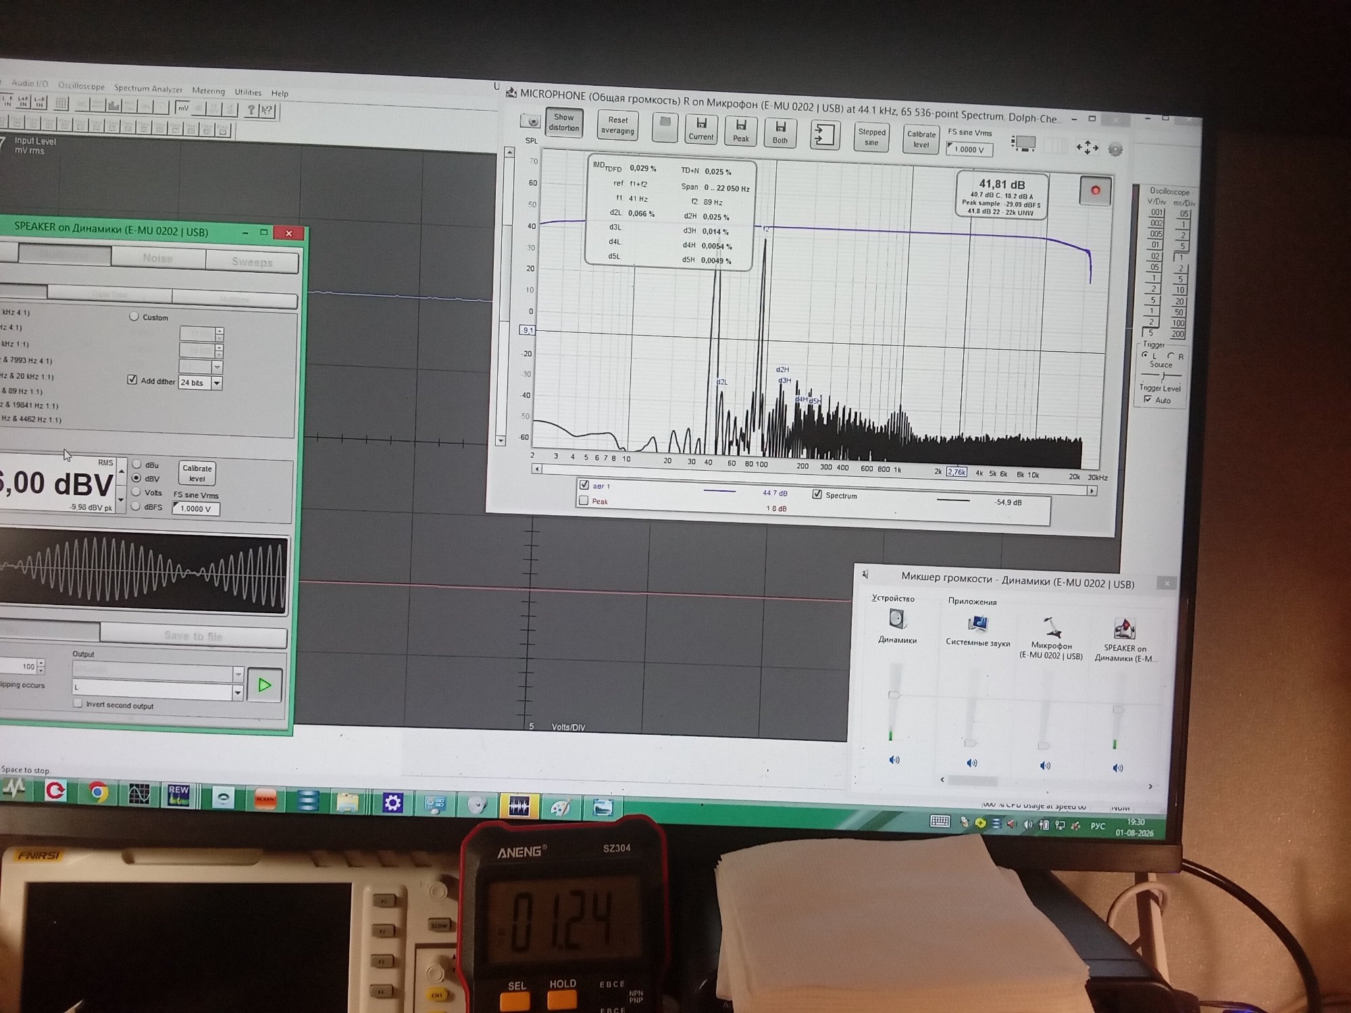
Task: Start the generator with the green play button
Action: point(264,685)
